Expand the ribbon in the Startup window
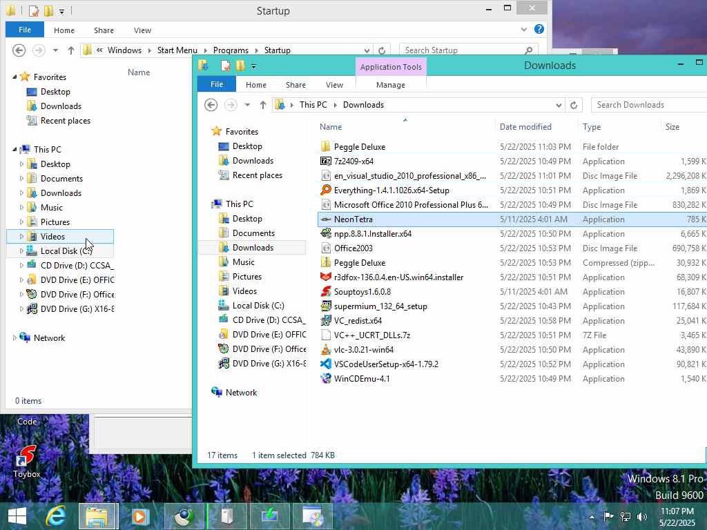Image resolution: width=707 pixels, height=530 pixels. pyautogui.click(x=524, y=30)
